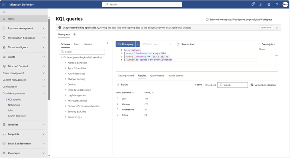This screenshot has width=290, height=158.
Task: Switch to the Schema tab
Action: 65,44
